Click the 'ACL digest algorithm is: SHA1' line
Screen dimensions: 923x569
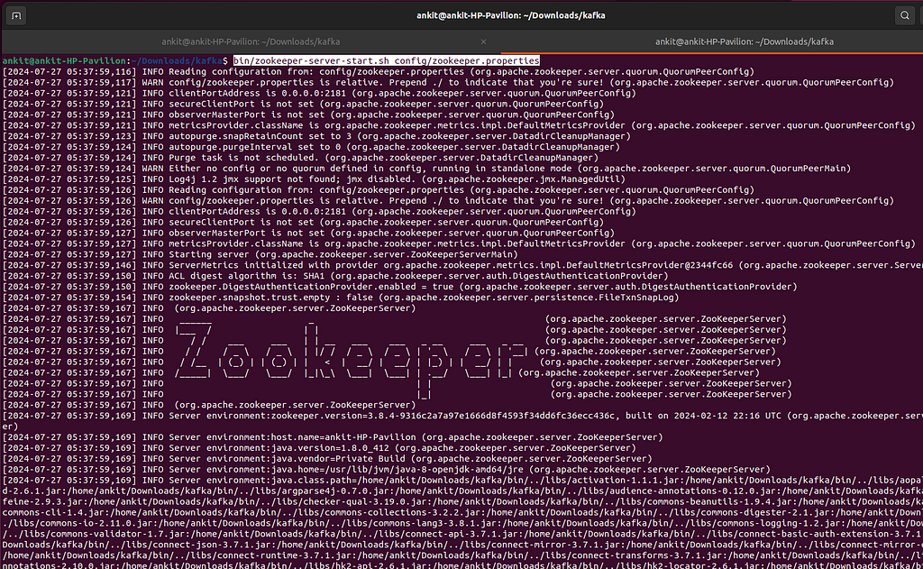pyautogui.click(x=335, y=276)
